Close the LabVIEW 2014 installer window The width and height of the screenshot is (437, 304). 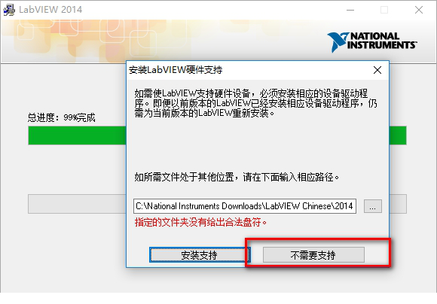(x=419, y=10)
